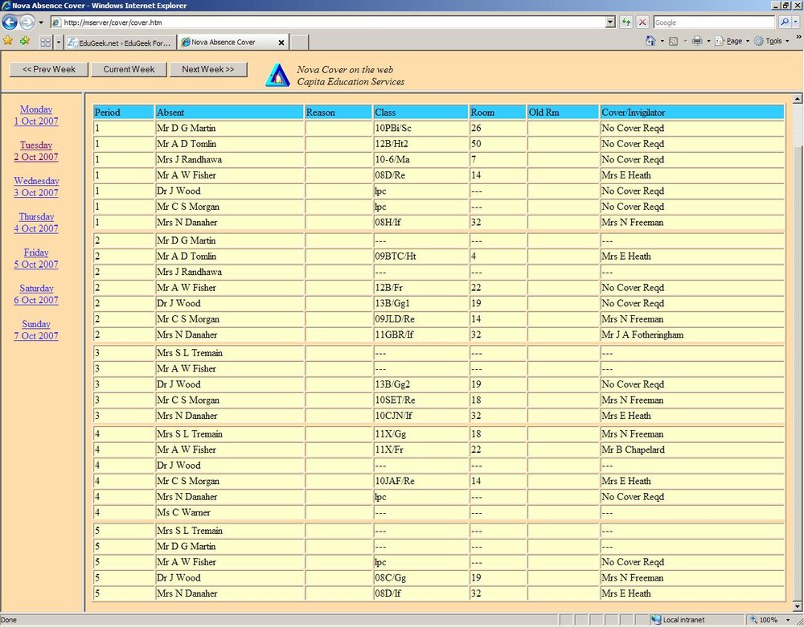Click the scrollbar up arrow
Viewport: 804px width, 628px height.
tap(798, 98)
